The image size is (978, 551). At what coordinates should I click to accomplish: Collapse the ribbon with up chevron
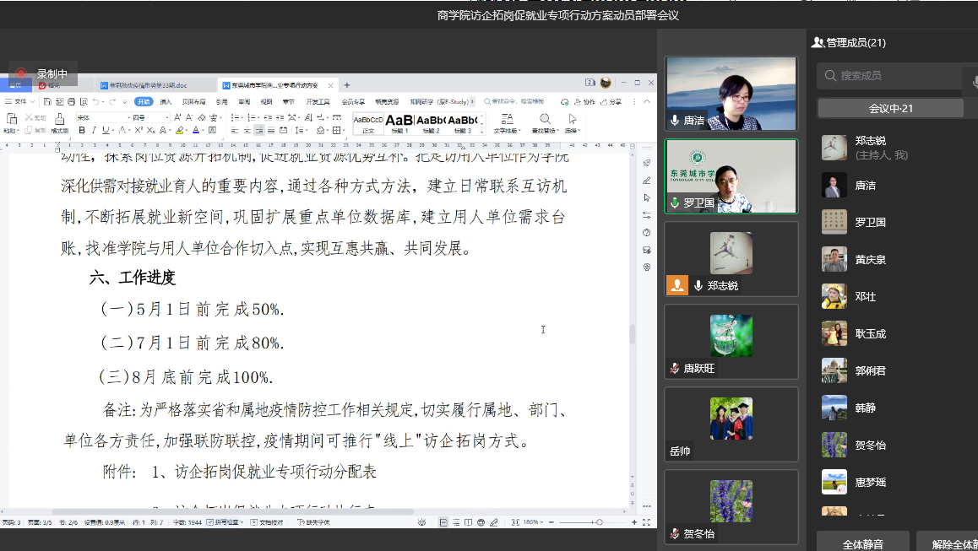coord(647,101)
